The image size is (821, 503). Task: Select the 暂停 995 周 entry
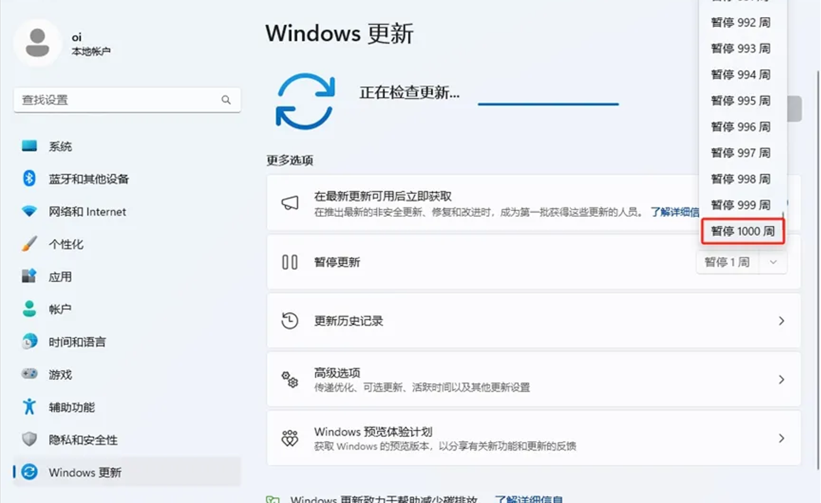tap(741, 100)
